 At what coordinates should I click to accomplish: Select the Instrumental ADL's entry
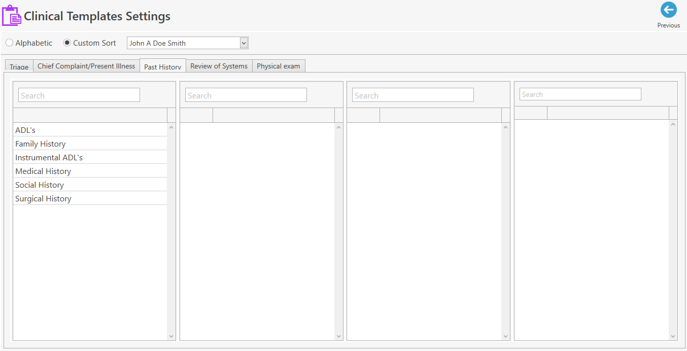(x=49, y=157)
